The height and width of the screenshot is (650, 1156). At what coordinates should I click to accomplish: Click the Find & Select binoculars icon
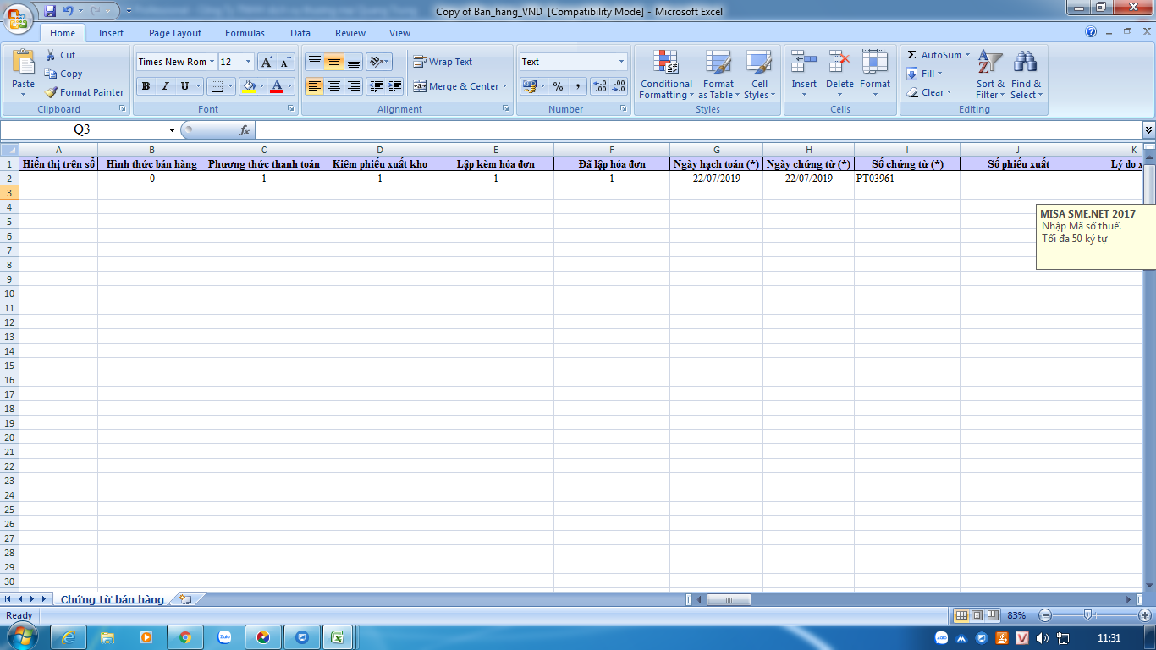pyautogui.click(x=1026, y=63)
